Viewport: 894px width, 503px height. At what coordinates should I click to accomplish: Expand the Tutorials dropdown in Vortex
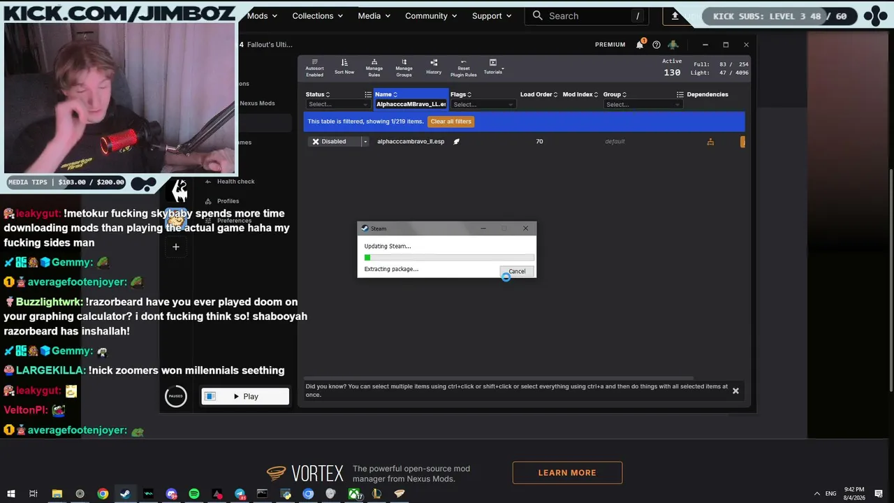pyautogui.click(x=493, y=67)
